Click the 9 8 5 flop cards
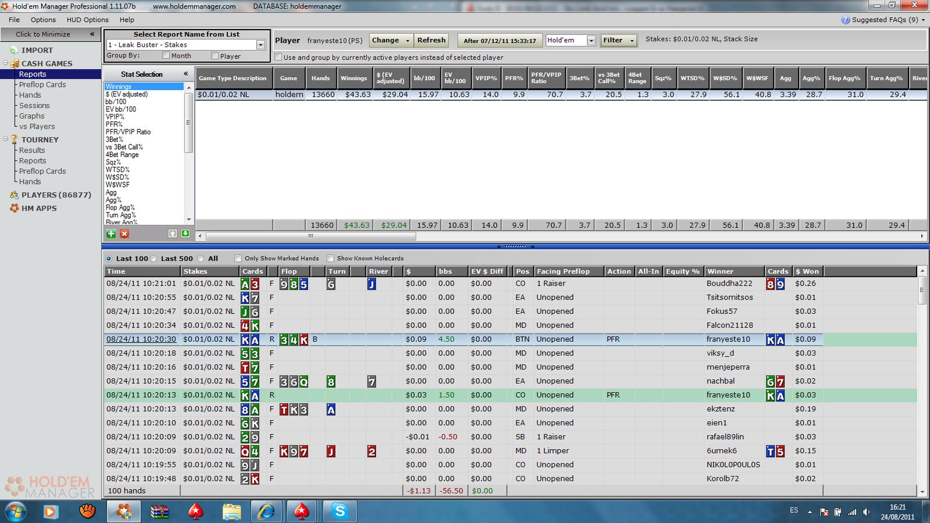 pos(294,284)
